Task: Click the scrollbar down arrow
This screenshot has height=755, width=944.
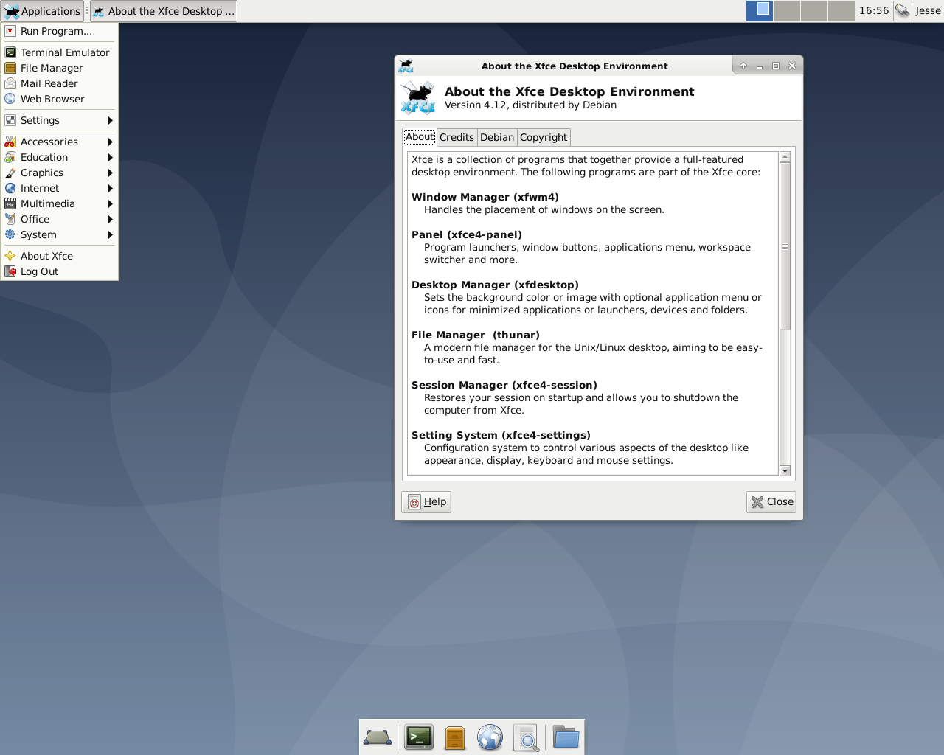Action: [785, 471]
